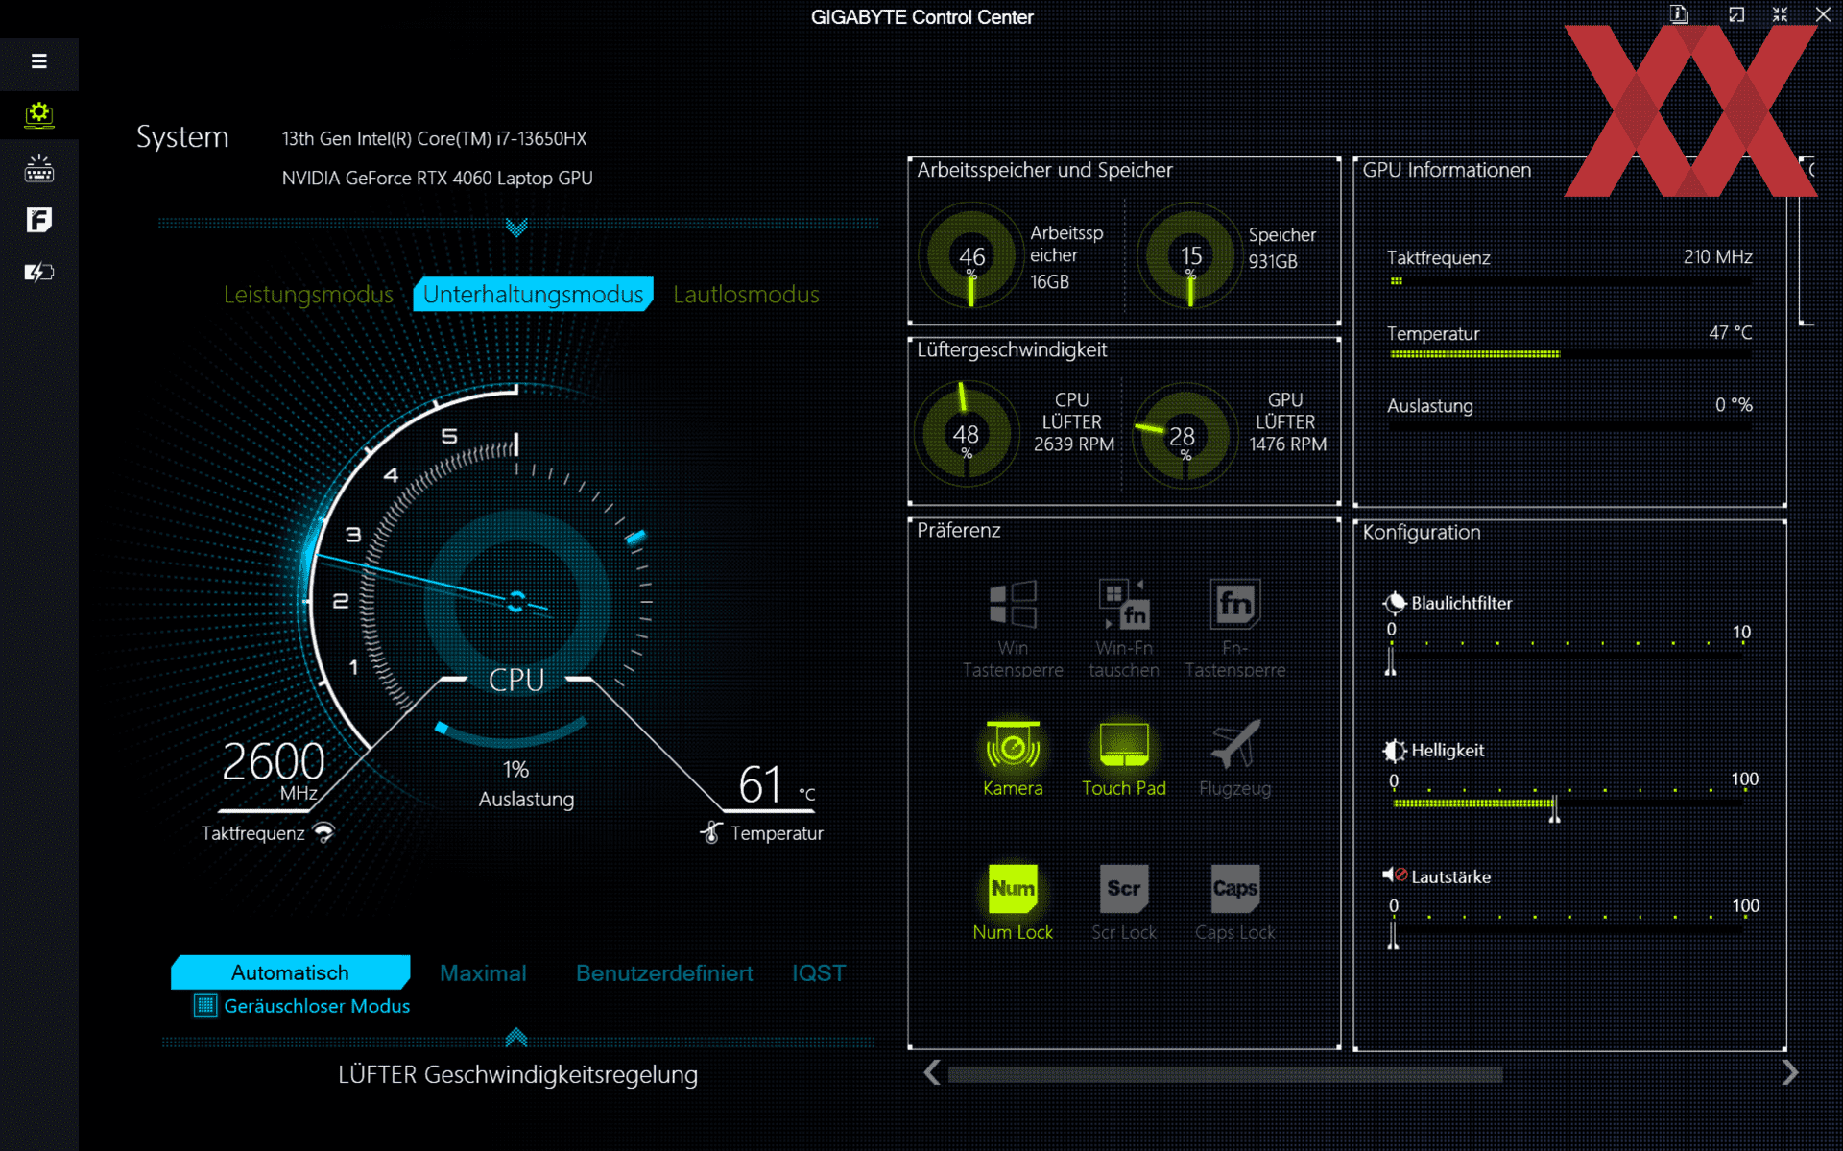Click the GPU Auslastung 0 % value
The width and height of the screenshot is (1843, 1151).
[1734, 405]
